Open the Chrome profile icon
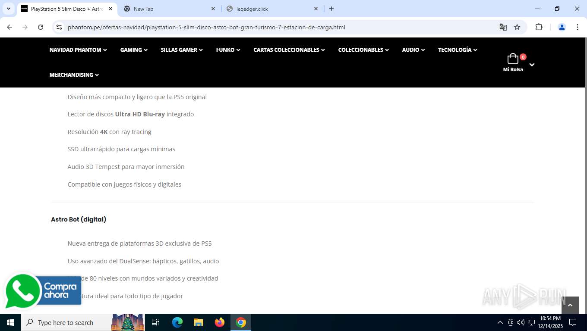Screen dimensions: 587x331 (x=562, y=27)
